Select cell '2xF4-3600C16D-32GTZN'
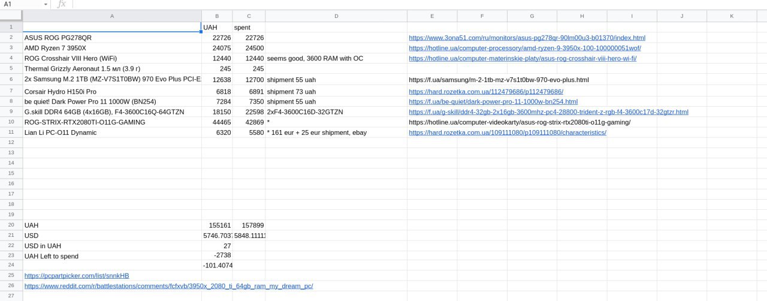Image resolution: width=767 pixels, height=301 pixels. [x=336, y=112]
